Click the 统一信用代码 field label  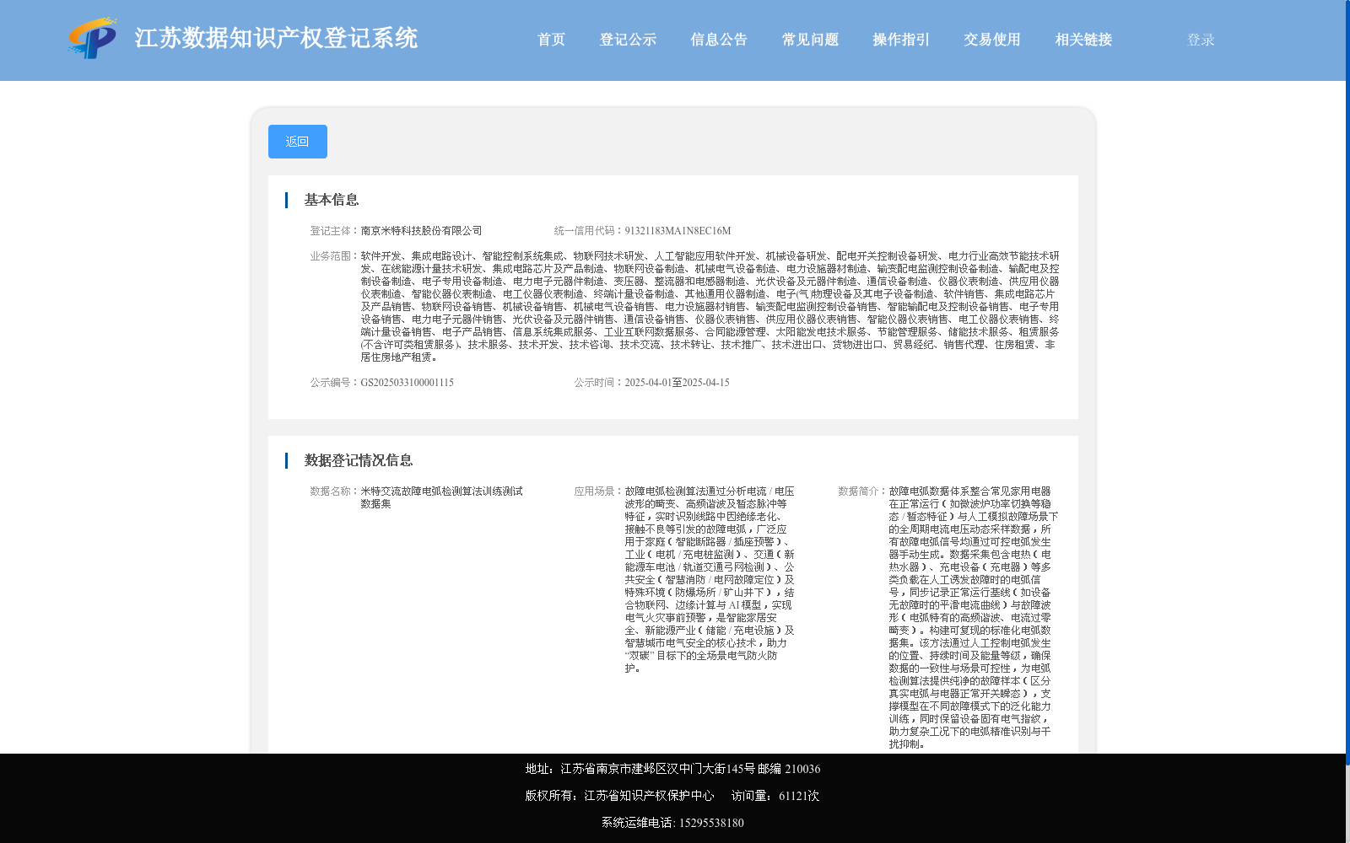pyautogui.click(x=589, y=231)
